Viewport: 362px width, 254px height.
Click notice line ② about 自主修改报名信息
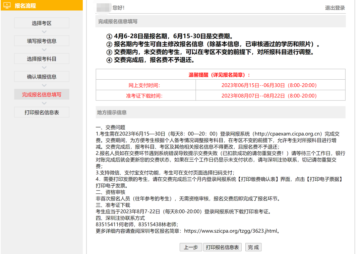pyautogui.click(x=213, y=44)
